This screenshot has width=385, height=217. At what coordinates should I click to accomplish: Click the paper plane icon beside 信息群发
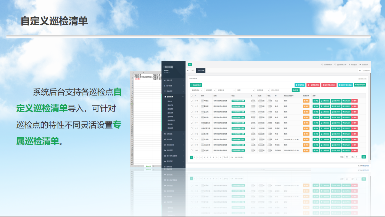tap(165, 139)
